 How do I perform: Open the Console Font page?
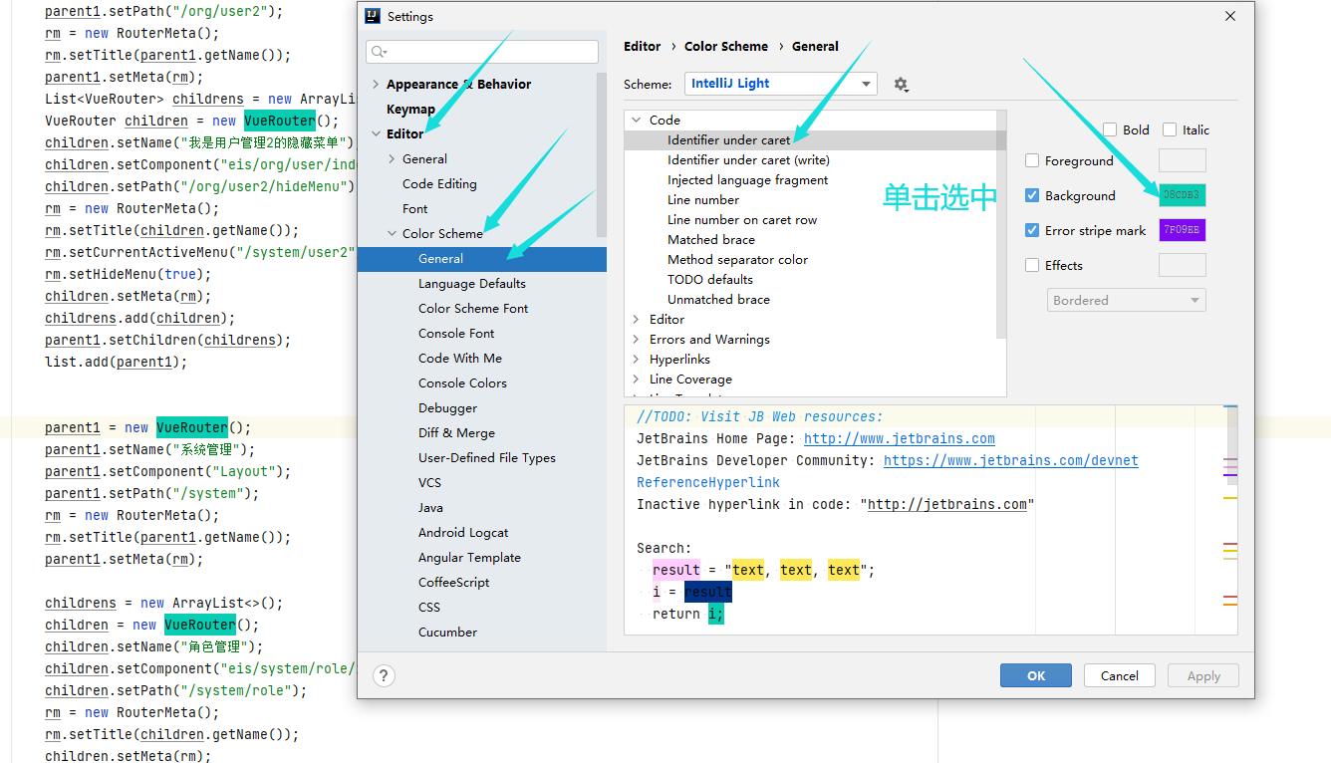tap(456, 333)
